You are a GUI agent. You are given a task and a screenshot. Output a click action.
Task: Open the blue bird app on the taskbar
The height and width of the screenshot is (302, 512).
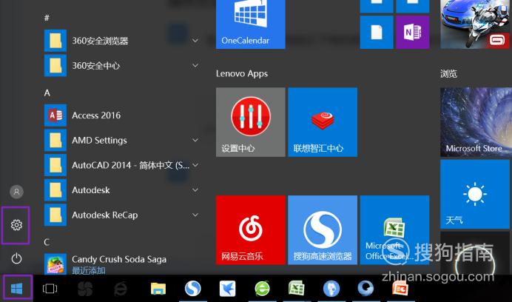(228, 289)
